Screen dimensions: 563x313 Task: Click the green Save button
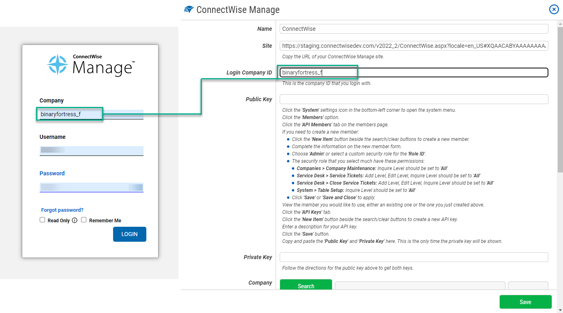[x=525, y=302]
